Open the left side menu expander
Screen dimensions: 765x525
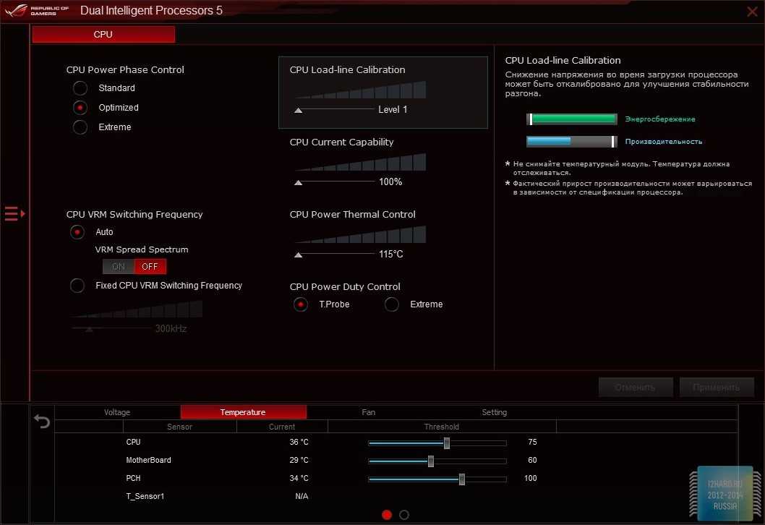tap(14, 213)
